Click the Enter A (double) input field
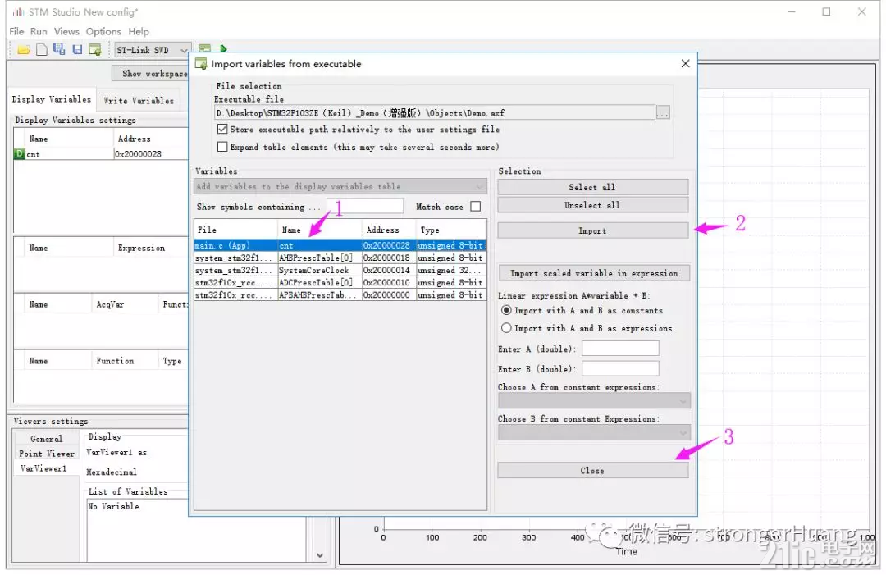Image resolution: width=886 pixels, height=575 pixels. [620, 349]
